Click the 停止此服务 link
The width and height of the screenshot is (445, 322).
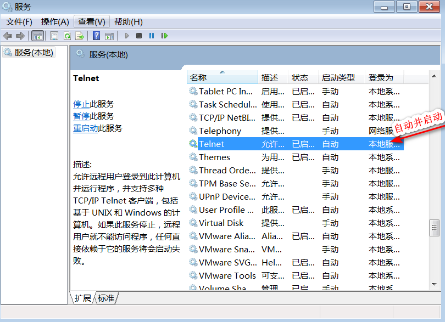81,103
